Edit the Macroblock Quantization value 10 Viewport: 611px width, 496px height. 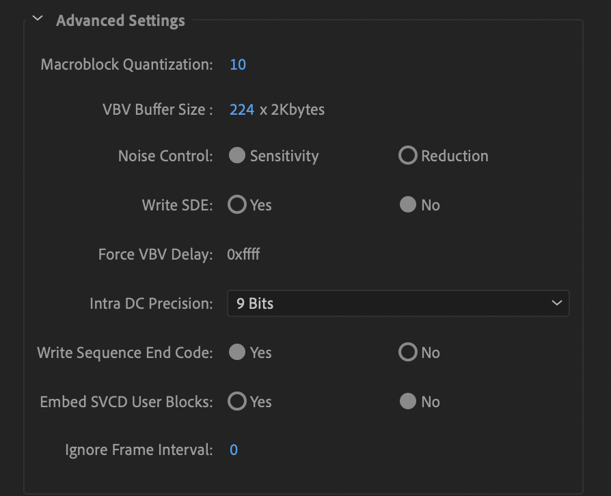pos(237,64)
